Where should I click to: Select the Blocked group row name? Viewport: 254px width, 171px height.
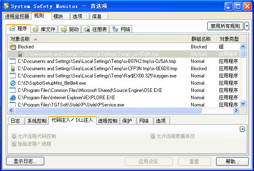tap(26, 47)
